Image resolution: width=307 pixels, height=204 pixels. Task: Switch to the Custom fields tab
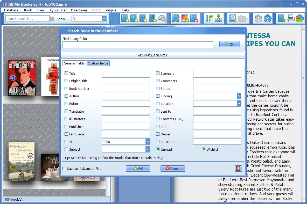click(x=98, y=63)
